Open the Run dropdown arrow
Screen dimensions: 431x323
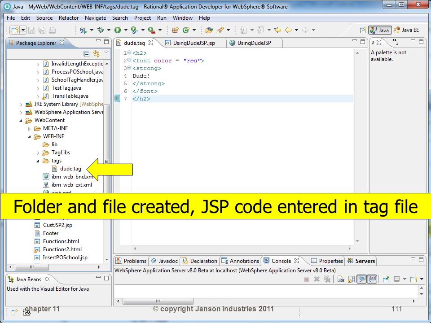coord(126,30)
